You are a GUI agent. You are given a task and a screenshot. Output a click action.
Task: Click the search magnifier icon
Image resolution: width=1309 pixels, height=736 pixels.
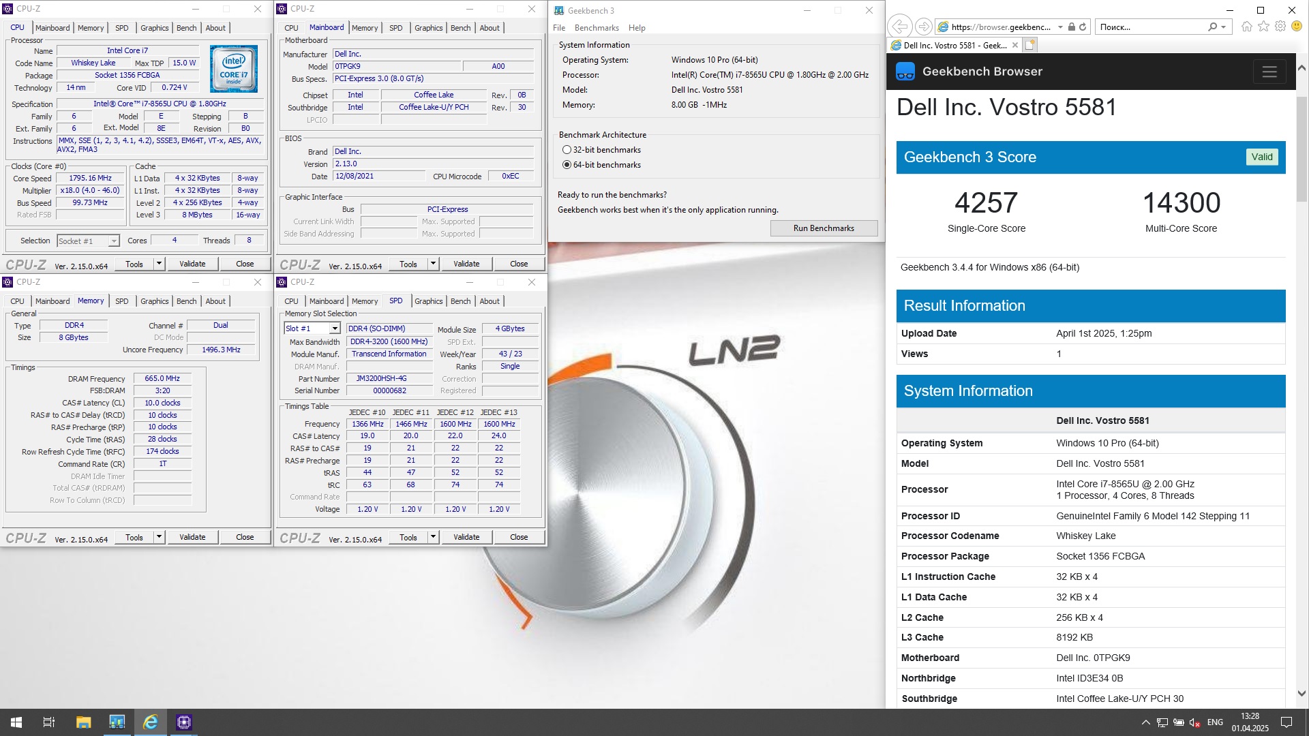(x=1212, y=27)
